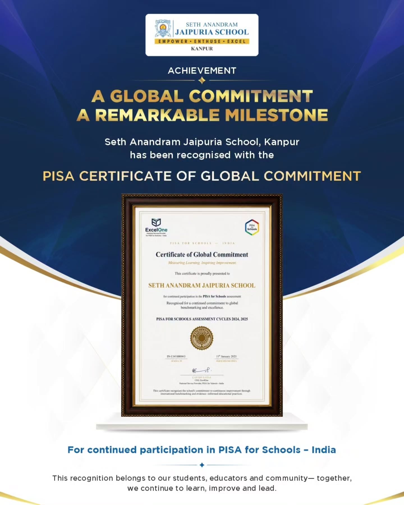This screenshot has width=404, height=505.
Task: Click "Recognised for a continued commitment to global" line
Action: point(202,303)
